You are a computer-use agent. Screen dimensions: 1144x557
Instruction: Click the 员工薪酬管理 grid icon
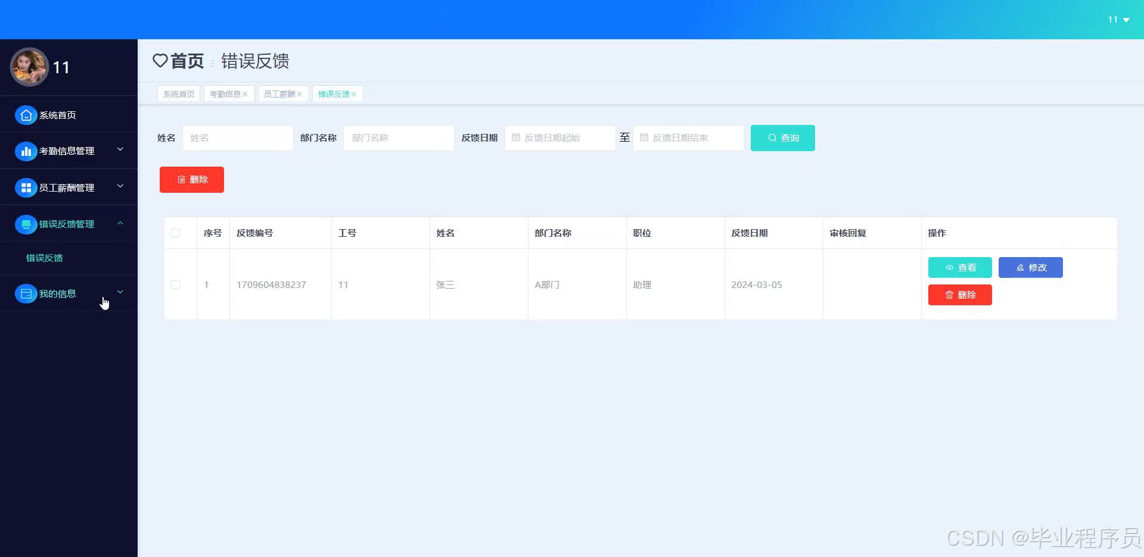tap(26, 187)
